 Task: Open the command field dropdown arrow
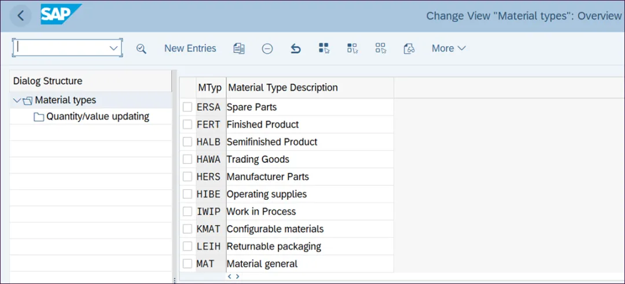click(x=113, y=48)
